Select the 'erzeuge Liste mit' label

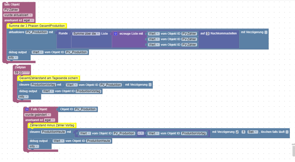131,34
